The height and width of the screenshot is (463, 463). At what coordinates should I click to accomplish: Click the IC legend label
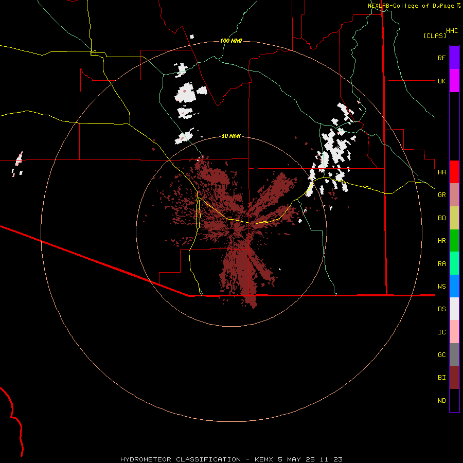click(x=441, y=332)
